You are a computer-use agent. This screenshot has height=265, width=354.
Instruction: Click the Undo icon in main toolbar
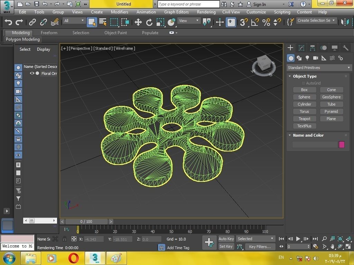9,22
